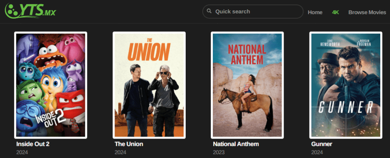Open The Union title link

[129, 144]
